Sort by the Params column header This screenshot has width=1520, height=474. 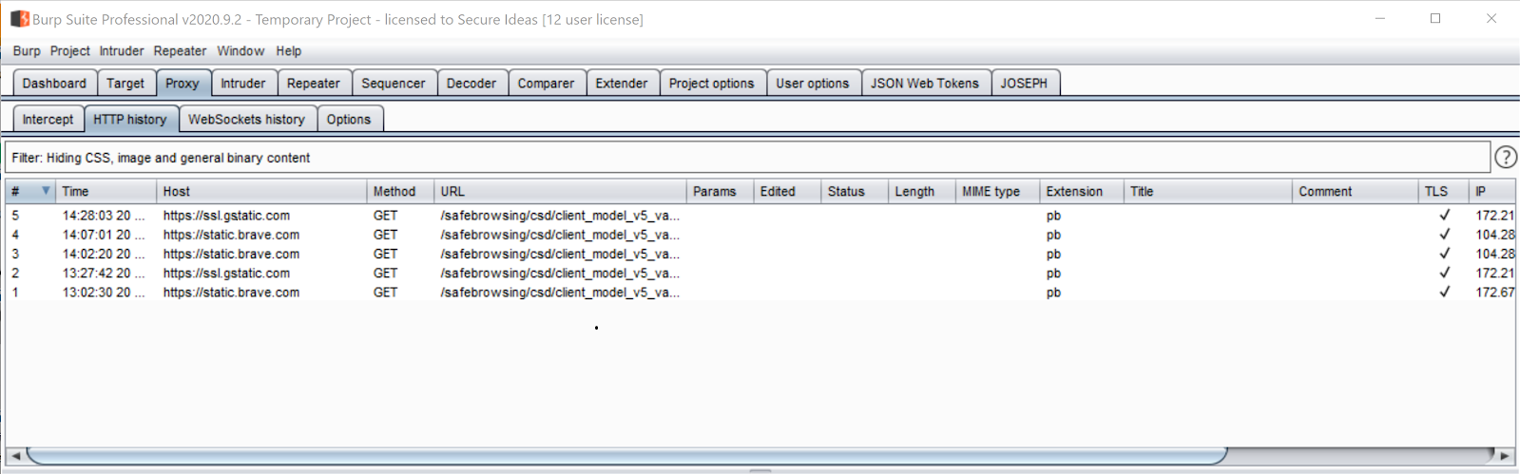(x=720, y=191)
